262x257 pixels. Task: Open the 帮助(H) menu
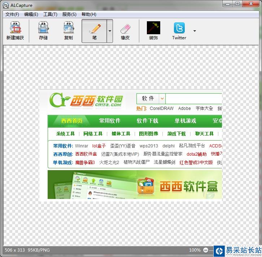[89, 14]
